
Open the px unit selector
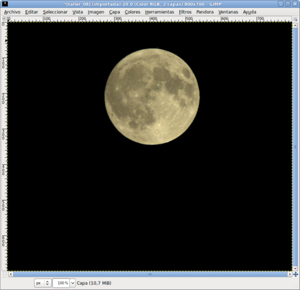coord(43,283)
